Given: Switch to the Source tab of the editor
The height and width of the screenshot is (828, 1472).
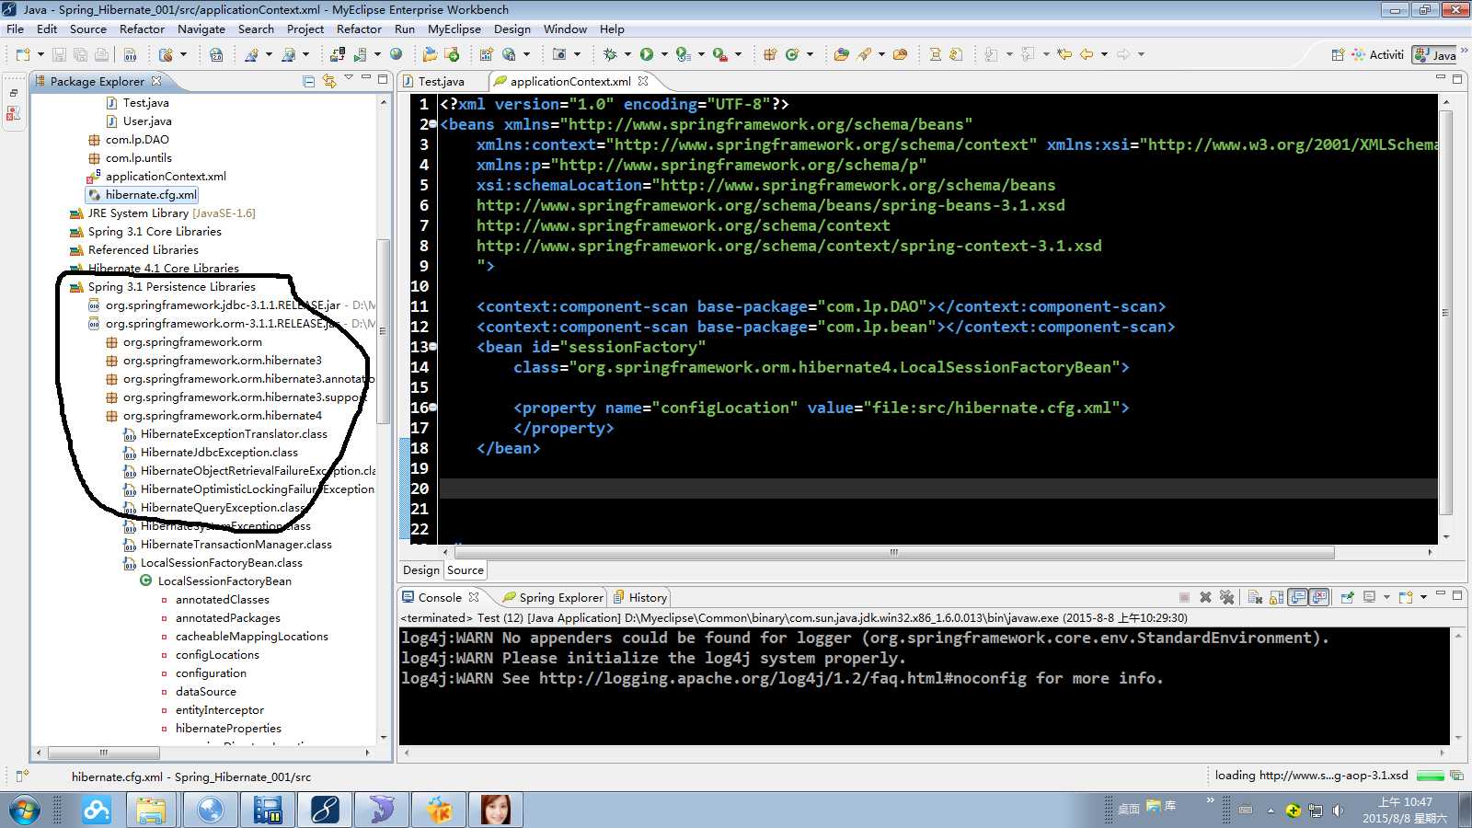Looking at the screenshot, I should [466, 570].
